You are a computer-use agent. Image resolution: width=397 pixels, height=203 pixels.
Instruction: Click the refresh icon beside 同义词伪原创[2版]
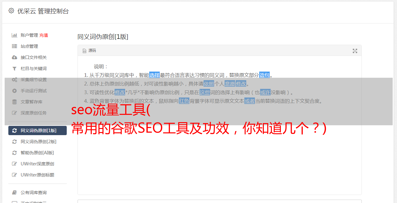(14, 142)
